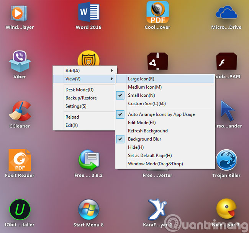The image size is (249, 233).
Task: Click the 'Viber' label text
Action: pyautogui.click(x=20, y=77)
